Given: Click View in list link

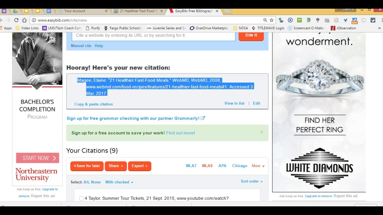Looking at the screenshot, I should 235,103.
